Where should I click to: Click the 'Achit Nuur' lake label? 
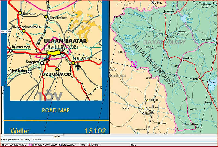pyautogui.click(x=190, y=21)
